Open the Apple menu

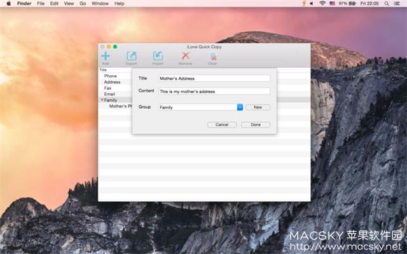pyautogui.click(x=8, y=3)
